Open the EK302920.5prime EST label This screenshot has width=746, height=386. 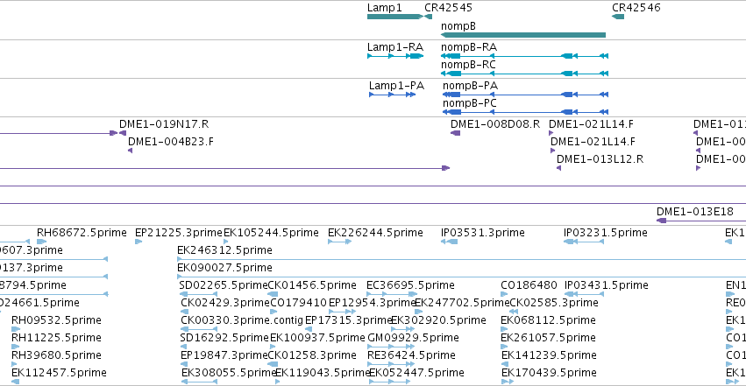pos(438,320)
